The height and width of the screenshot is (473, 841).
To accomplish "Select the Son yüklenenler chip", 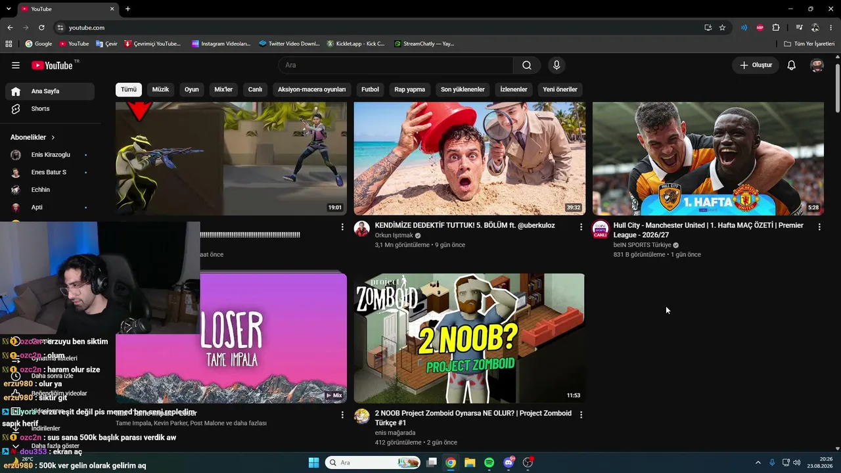I will pos(463,89).
